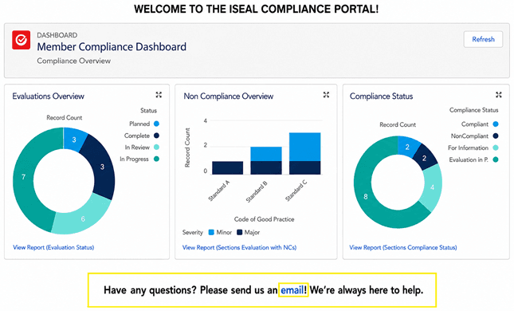Click the Compliance Status panel title
Viewport: 514px width, 311px height.
[x=381, y=96]
